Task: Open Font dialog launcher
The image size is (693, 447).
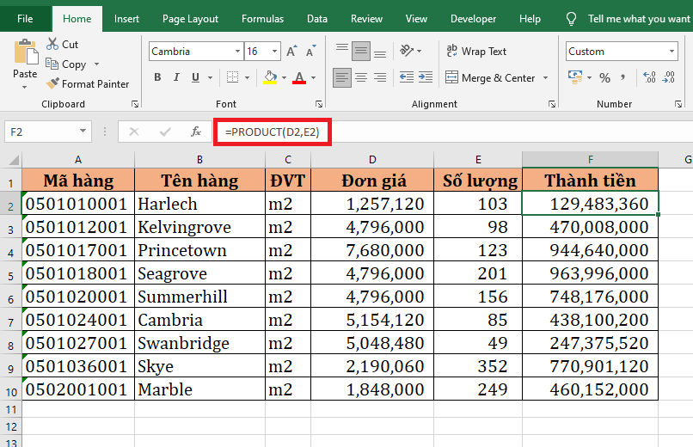Action: (319, 104)
